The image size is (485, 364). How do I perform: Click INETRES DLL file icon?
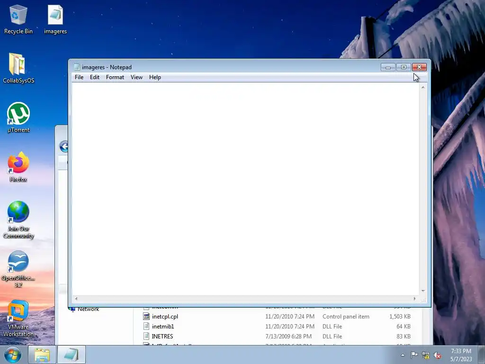click(146, 336)
